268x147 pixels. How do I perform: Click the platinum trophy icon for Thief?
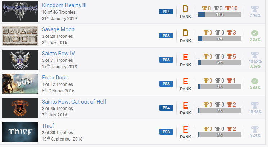click(x=254, y=129)
